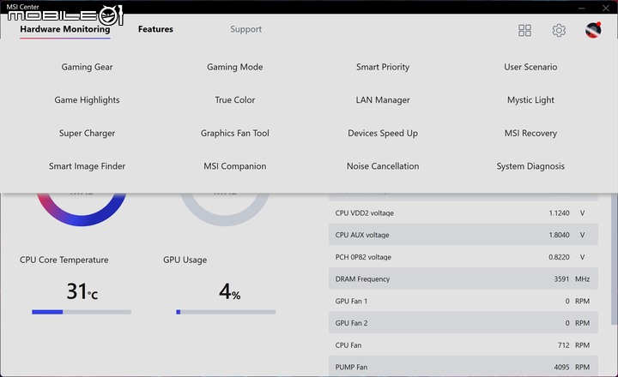Close the MSI Center window
Image resolution: width=618 pixels, height=377 pixels.
tap(606, 8)
